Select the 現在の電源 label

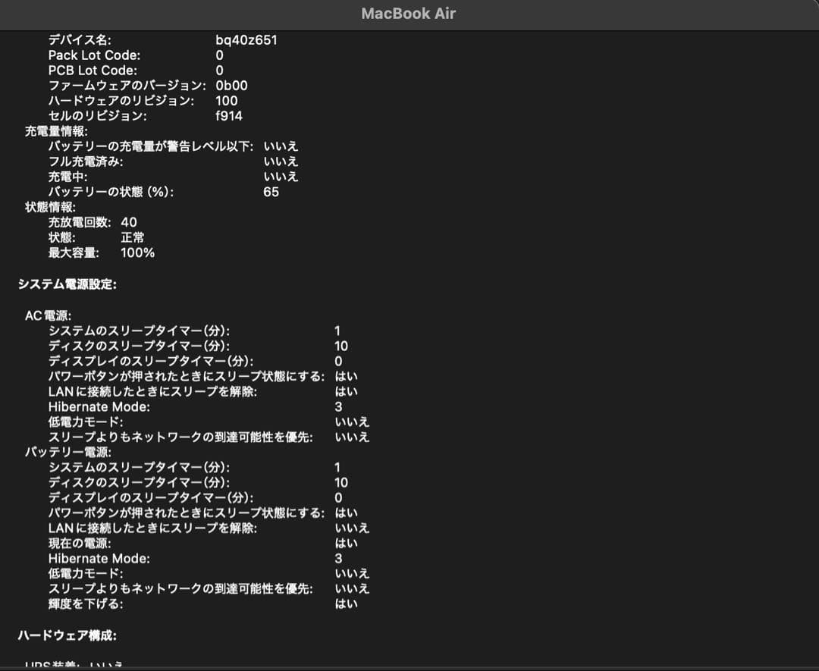pos(80,543)
